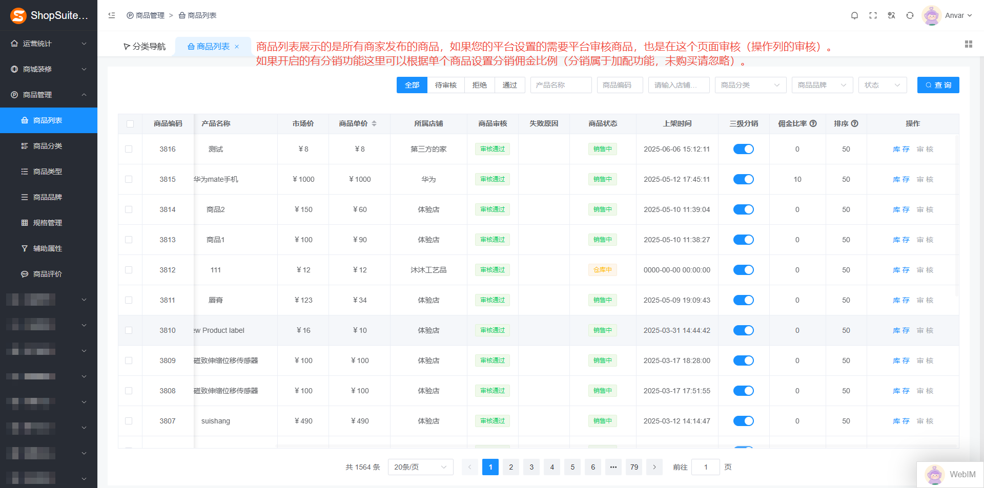Check the checkbox for product 3815
This screenshot has height=488, width=984.
(129, 179)
